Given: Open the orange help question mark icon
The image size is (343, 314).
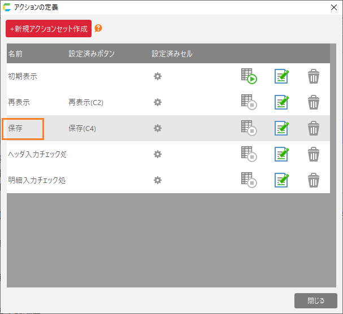Looking at the screenshot, I should [x=98, y=28].
